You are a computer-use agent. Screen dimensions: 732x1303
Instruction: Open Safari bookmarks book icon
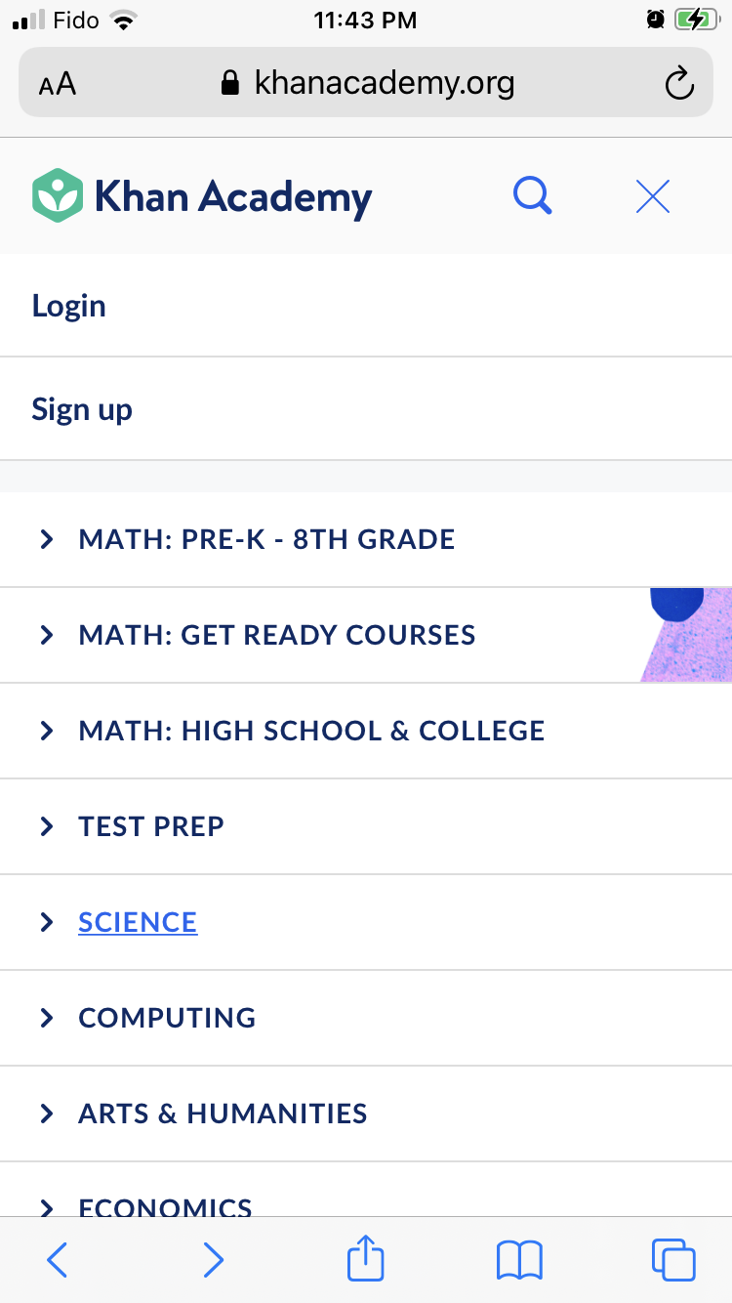[519, 1260]
